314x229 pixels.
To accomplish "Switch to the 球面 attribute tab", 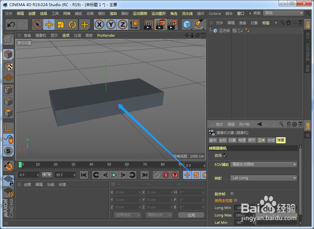I will tap(280, 140).
